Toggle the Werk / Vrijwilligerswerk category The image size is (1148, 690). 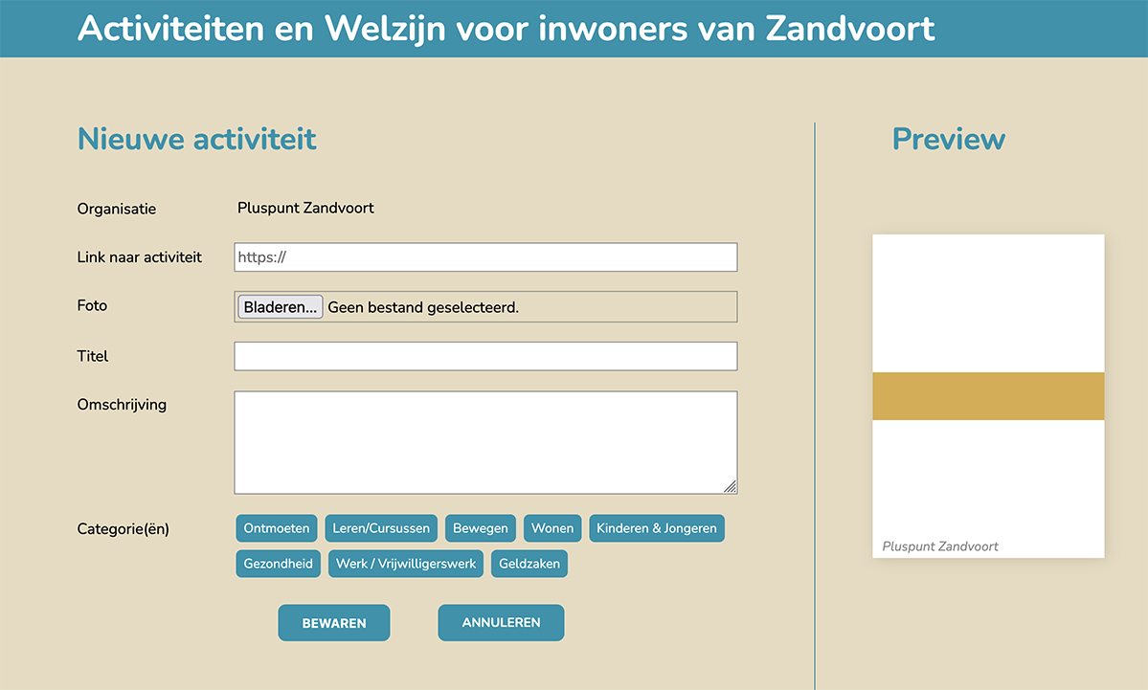406,564
